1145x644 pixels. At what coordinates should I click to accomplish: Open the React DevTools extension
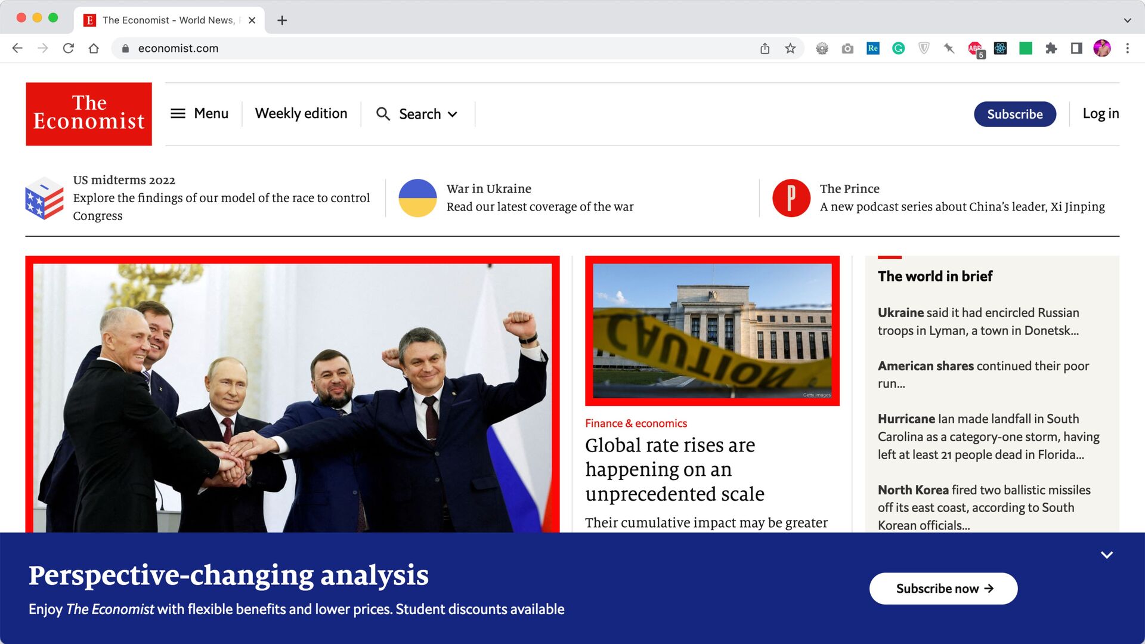(1001, 48)
